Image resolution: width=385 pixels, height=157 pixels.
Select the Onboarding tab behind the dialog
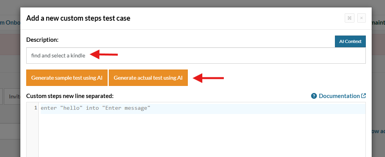click(x=10, y=22)
